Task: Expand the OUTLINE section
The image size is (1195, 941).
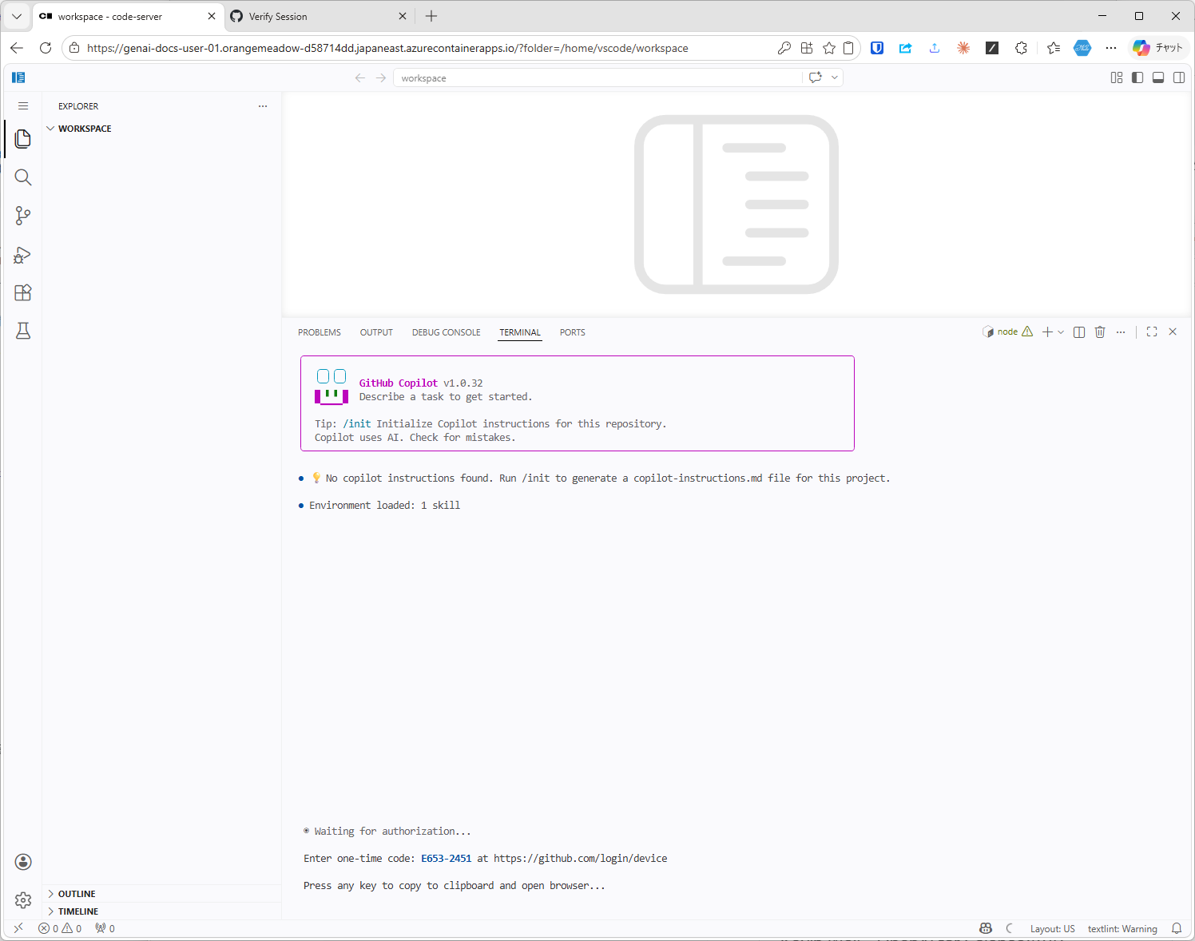Action: point(77,894)
